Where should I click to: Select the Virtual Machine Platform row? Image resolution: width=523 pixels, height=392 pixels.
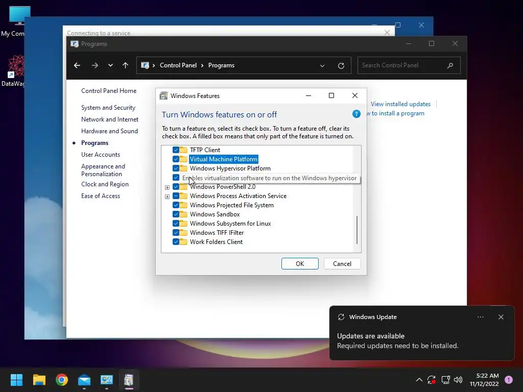pos(224,159)
